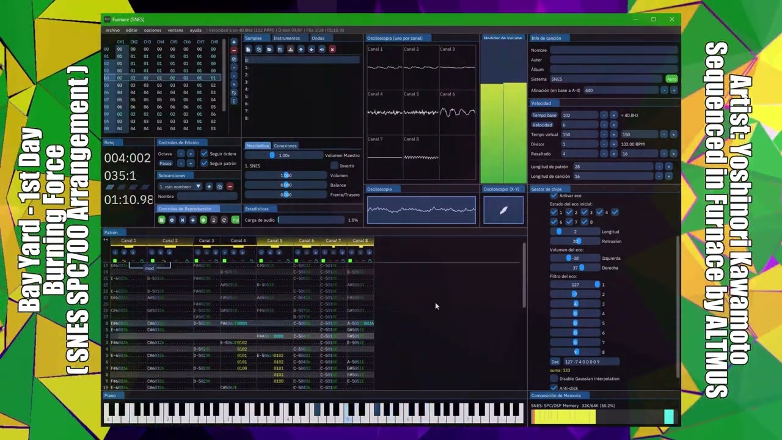
Task: Move order up arrow in orders panel
Action: tap(234, 68)
